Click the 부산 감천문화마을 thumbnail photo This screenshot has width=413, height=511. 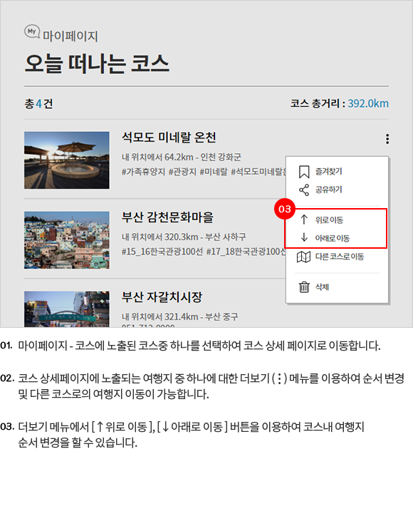67,240
